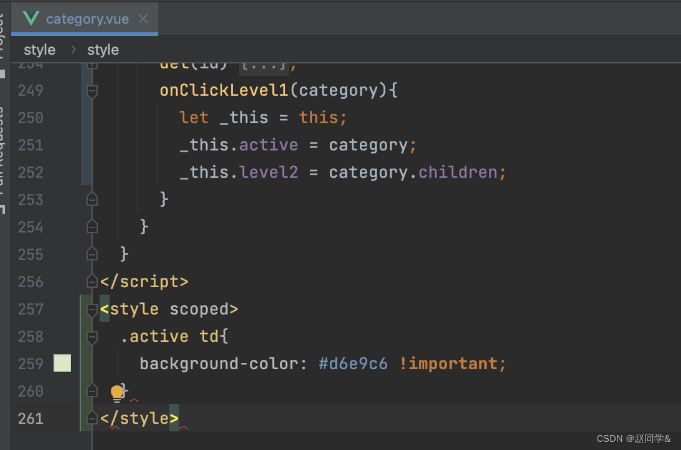Collapse onClickLevel1 method at line 249
This screenshot has width=681, height=450.
tap(92, 91)
